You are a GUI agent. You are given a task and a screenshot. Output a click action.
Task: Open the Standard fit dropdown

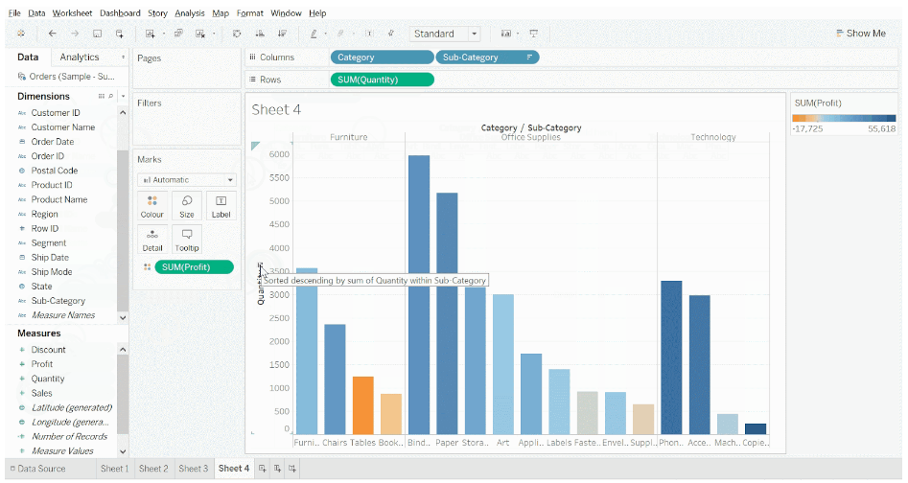coord(445,34)
